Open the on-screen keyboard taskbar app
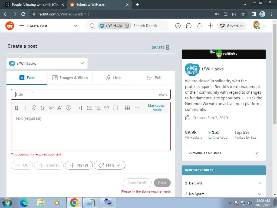Viewport: 277px width, 208px height. pyautogui.click(x=108, y=203)
